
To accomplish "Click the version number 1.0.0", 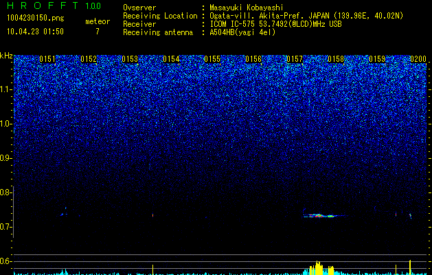I will 93,5.
